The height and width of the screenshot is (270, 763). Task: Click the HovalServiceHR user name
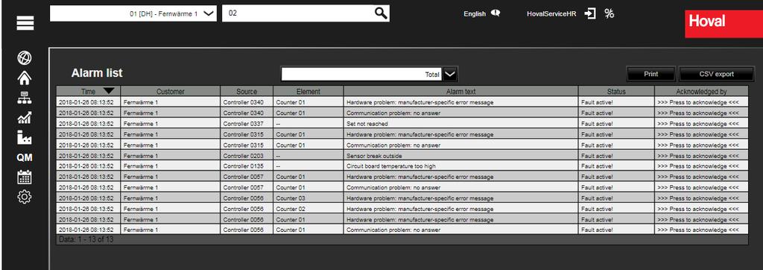(551, 14)
